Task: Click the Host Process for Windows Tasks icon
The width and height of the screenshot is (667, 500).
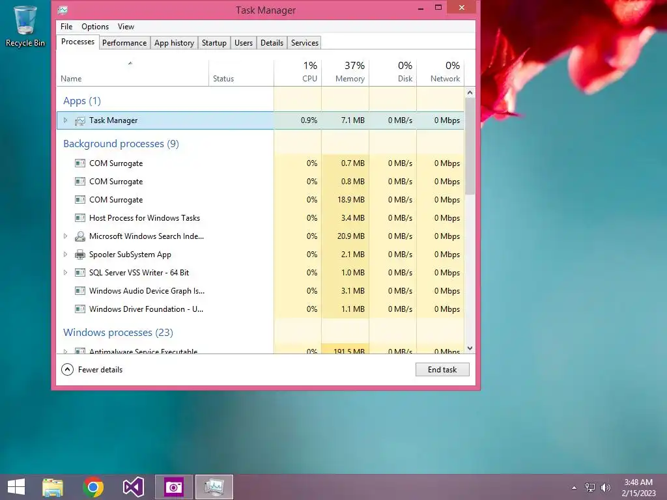Action: click(x=80, y=218)
